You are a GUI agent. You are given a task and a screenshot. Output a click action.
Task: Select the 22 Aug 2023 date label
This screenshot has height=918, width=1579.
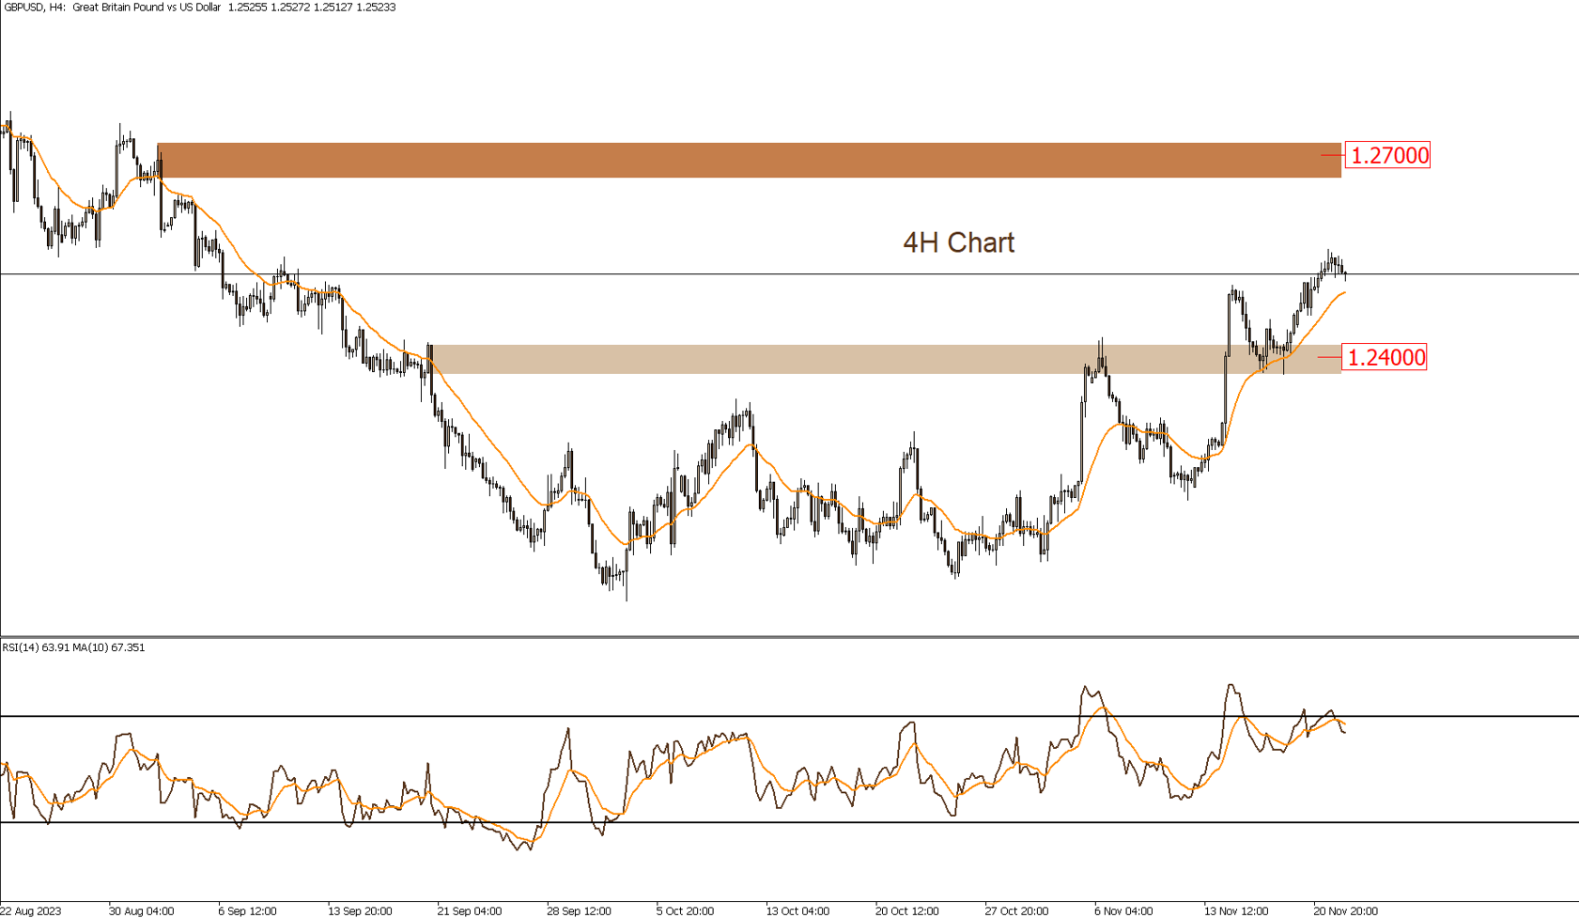click(31, 910)
